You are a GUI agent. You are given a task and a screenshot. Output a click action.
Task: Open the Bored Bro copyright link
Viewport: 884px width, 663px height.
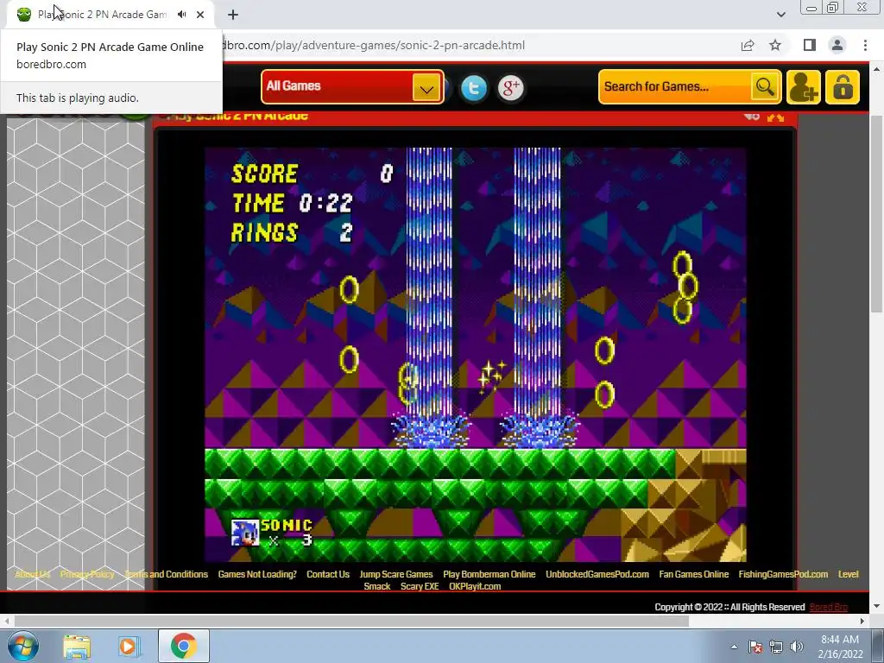829,607
